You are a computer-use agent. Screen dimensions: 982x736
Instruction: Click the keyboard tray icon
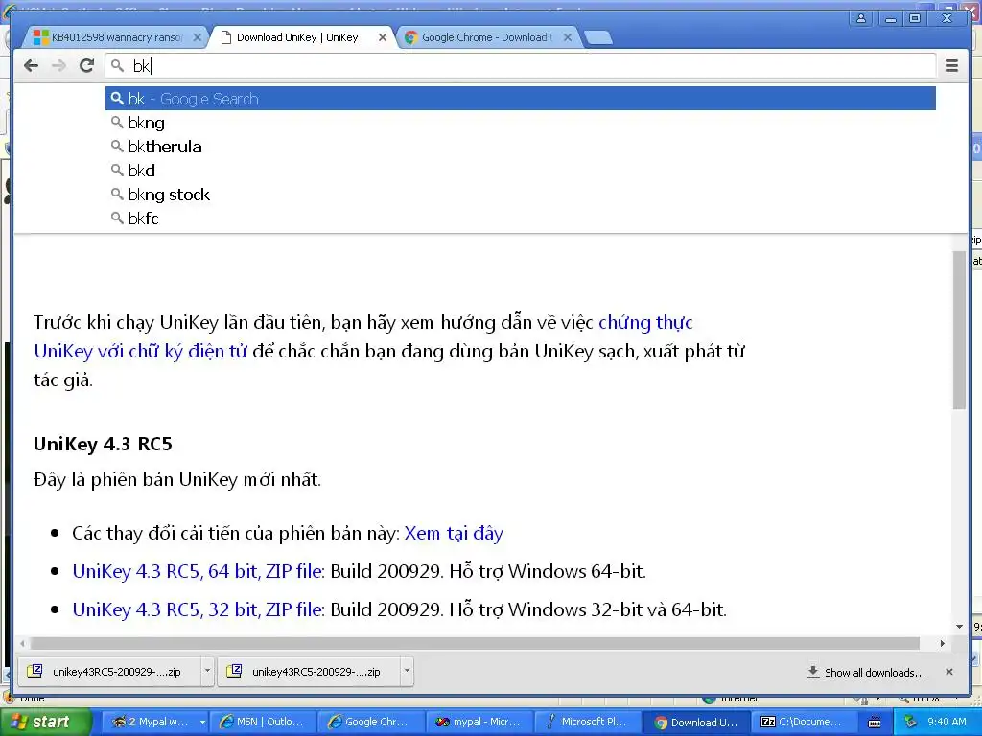pos(875,723)
